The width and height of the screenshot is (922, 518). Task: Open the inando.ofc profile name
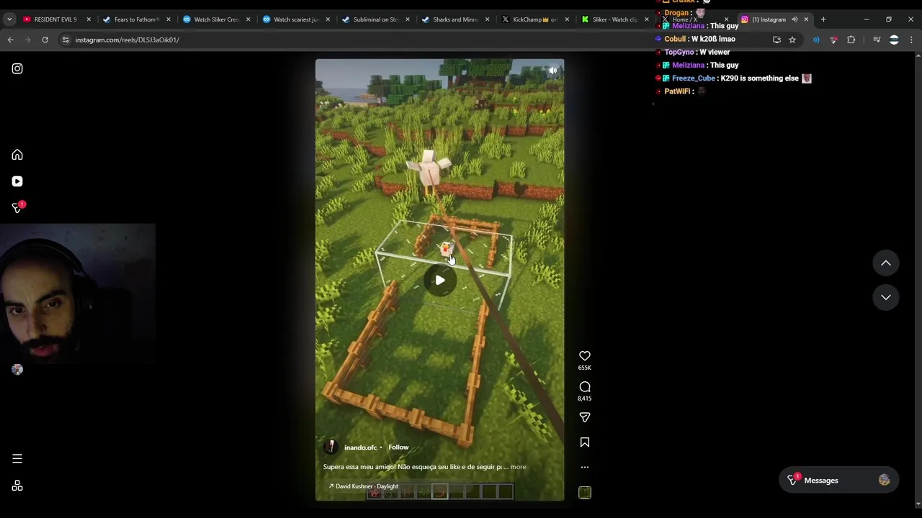pos(360,447)
